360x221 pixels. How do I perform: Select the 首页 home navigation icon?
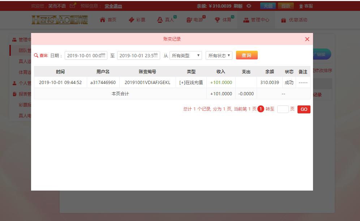103,20
